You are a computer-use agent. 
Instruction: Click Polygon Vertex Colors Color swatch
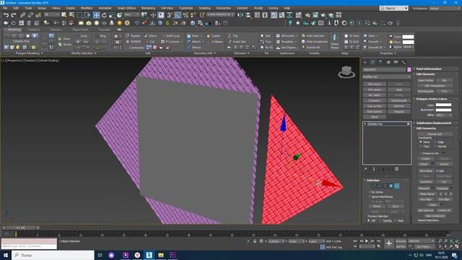click(443, 105)
